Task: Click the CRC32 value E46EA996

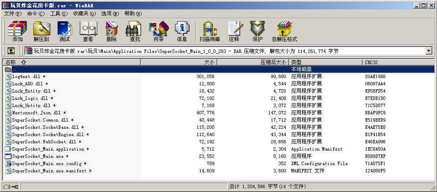Action: pos(375,142)
